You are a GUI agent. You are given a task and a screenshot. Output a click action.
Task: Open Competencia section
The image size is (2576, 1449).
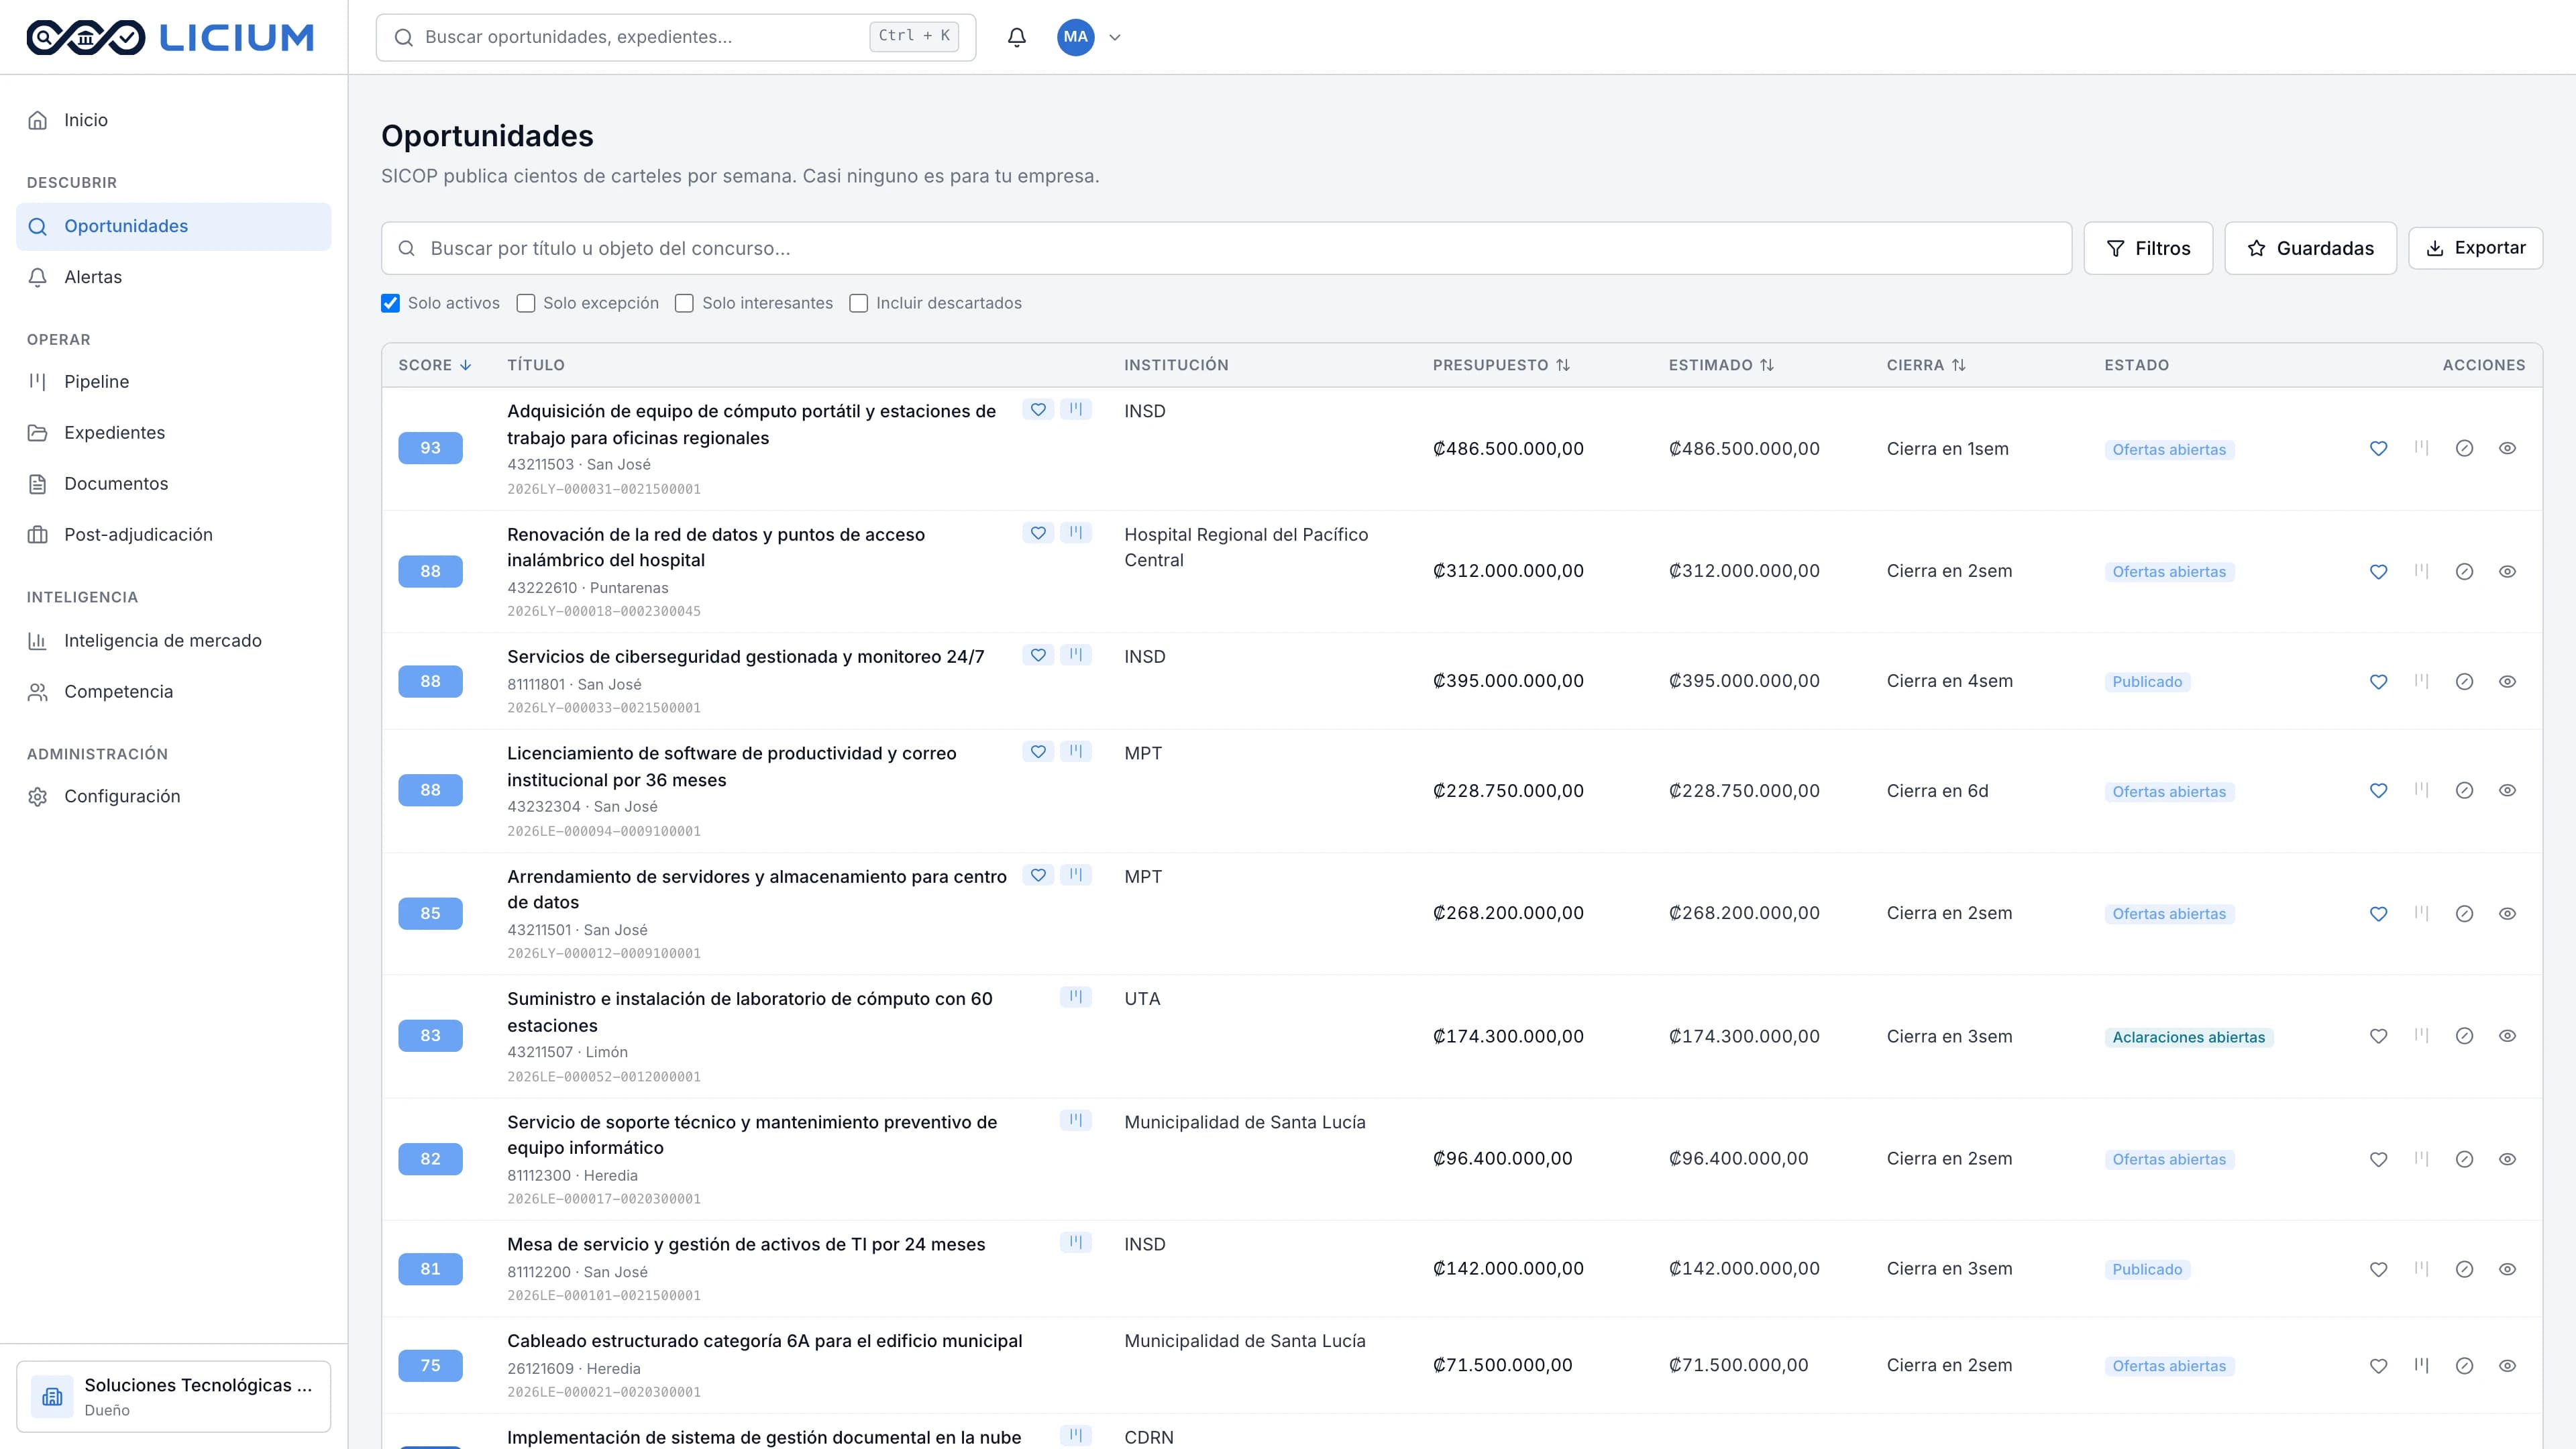pos(173,691)
